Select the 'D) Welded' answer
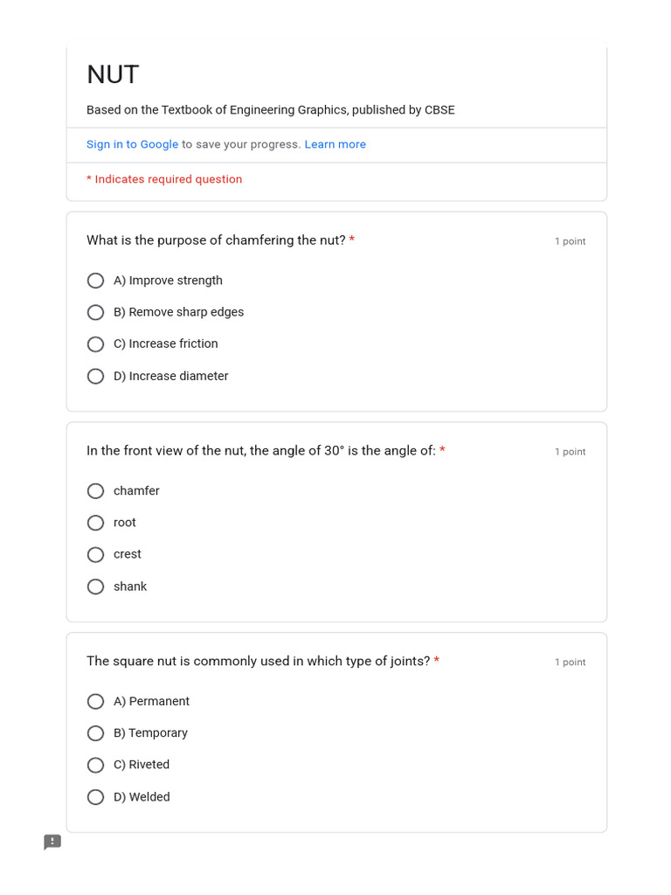Screen dimensions: 671x895 [95, 797]
